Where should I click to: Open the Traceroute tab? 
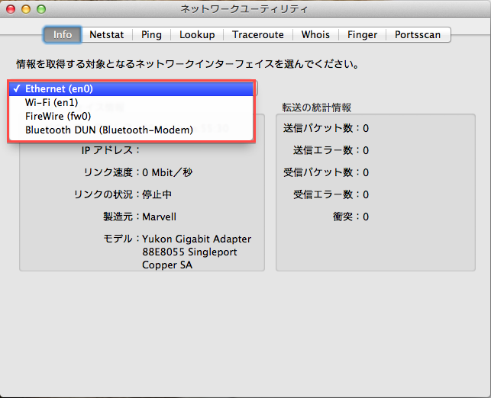(x=258, y=34)
